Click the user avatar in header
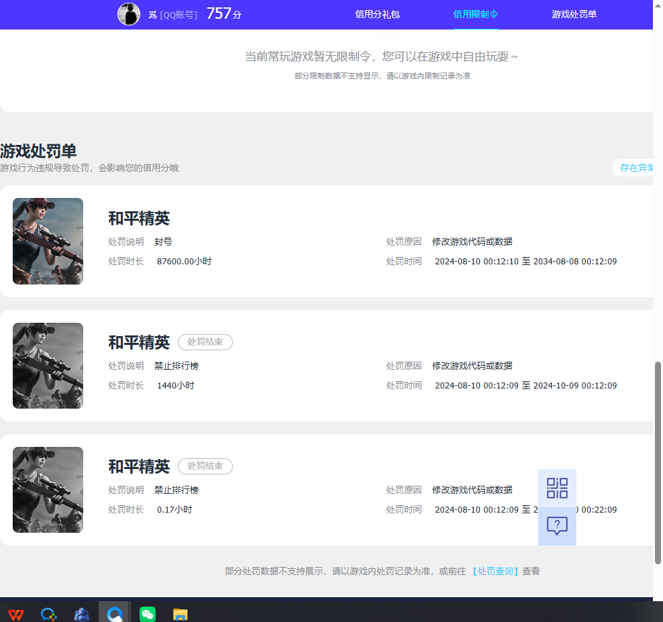Viewport: 663px width, 622px height. [x=129, y=14]
